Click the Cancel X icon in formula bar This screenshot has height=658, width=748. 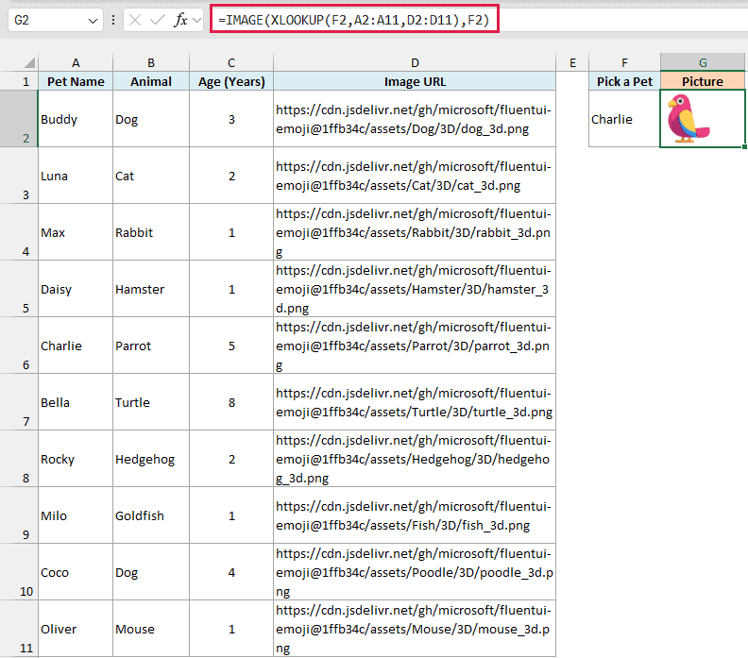(x=135, y=20)
